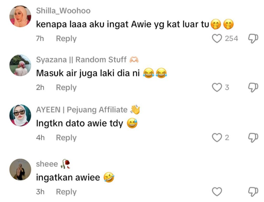Screen dimensions: 264x202
Task: Like sheee's 'ingatkan awiee' comment
Action: pos(217,192)
